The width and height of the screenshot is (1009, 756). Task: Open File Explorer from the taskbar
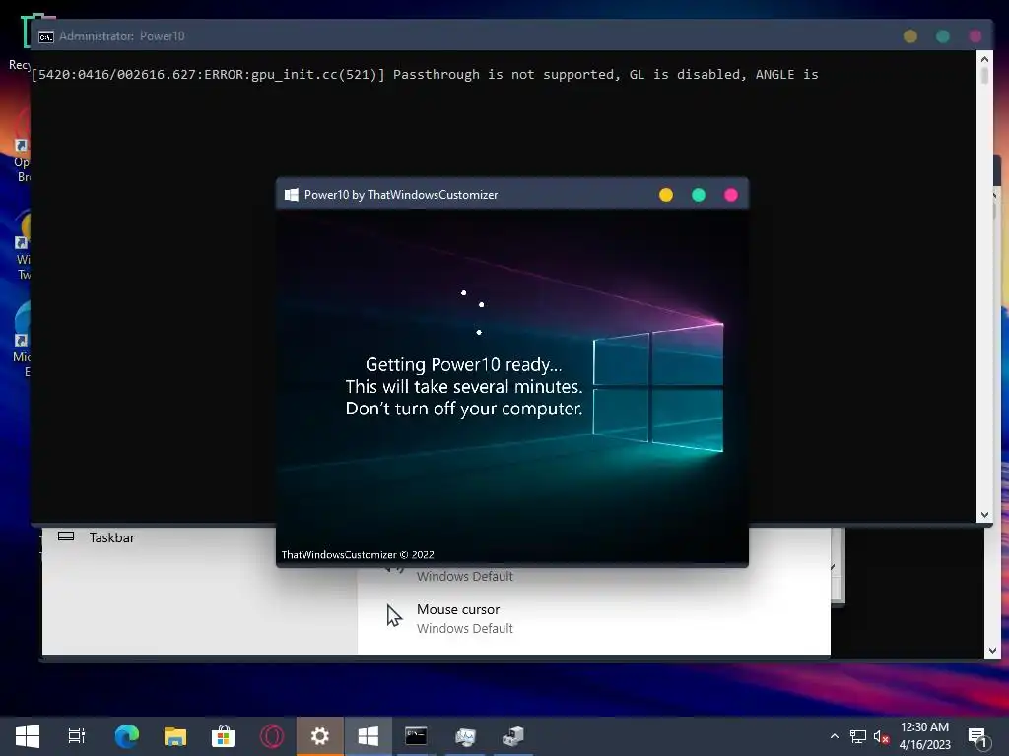point(175,736)
